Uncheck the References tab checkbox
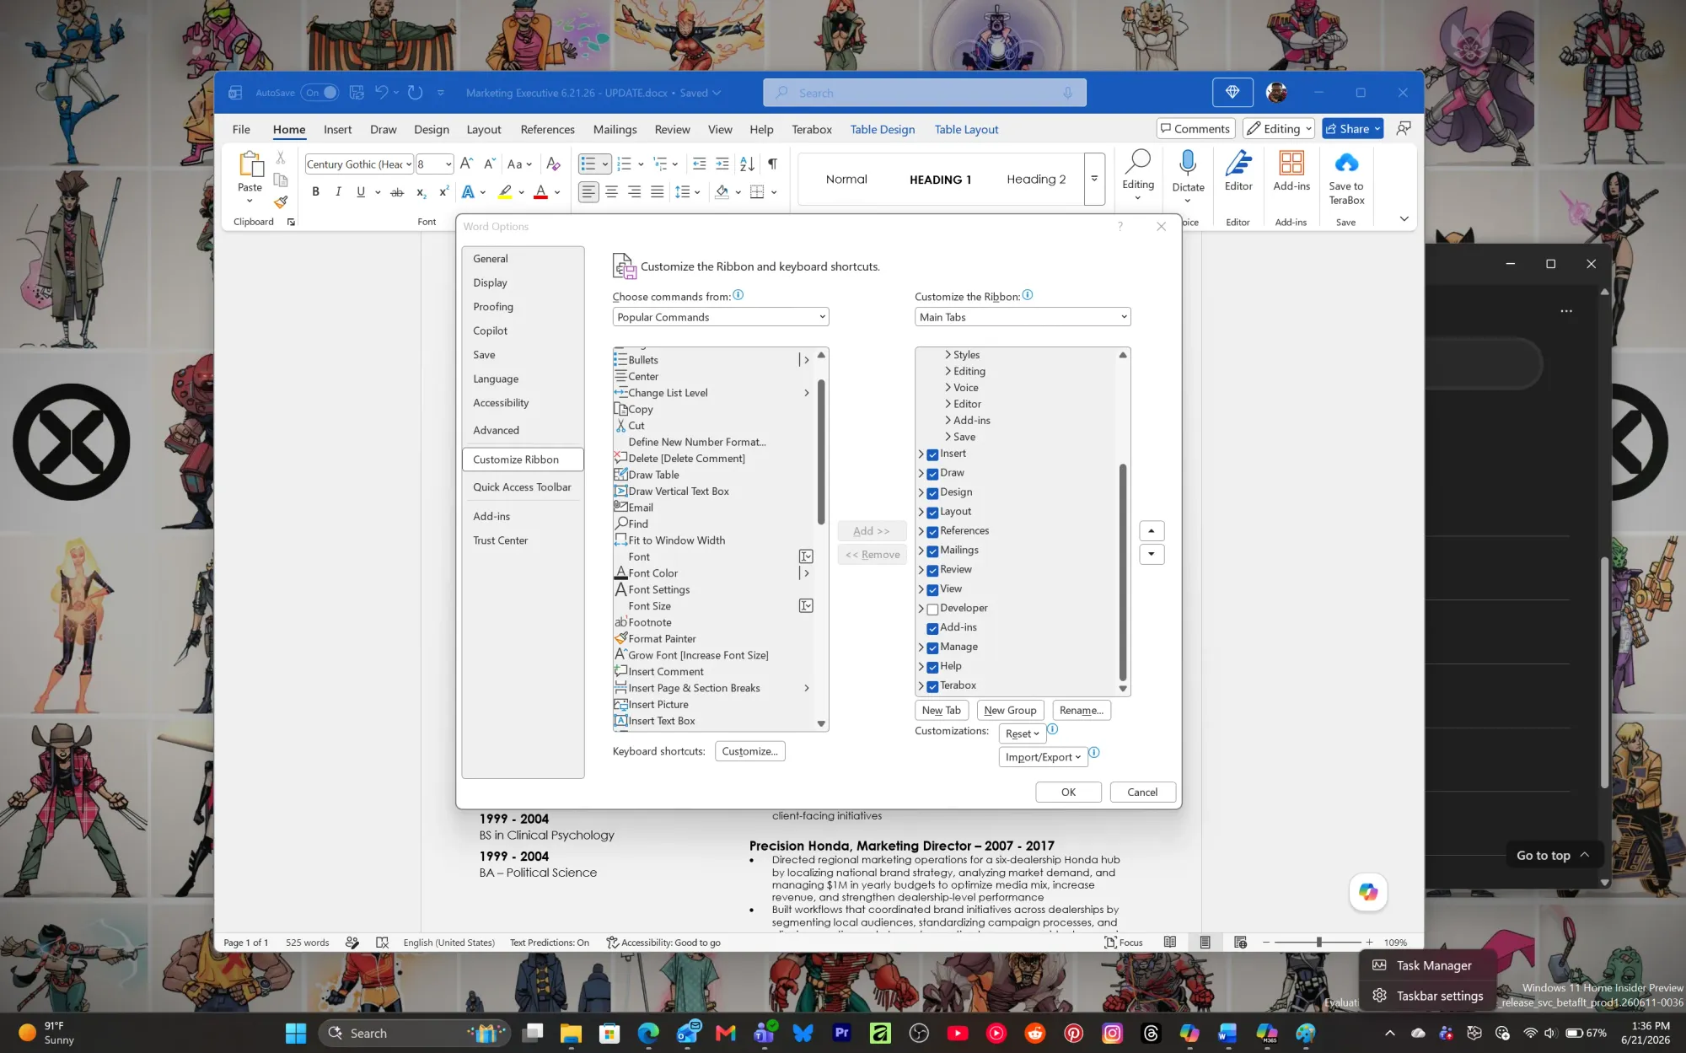This screenshot has height=1053, width=1686. pyautogui.click(x=932, y=532)
